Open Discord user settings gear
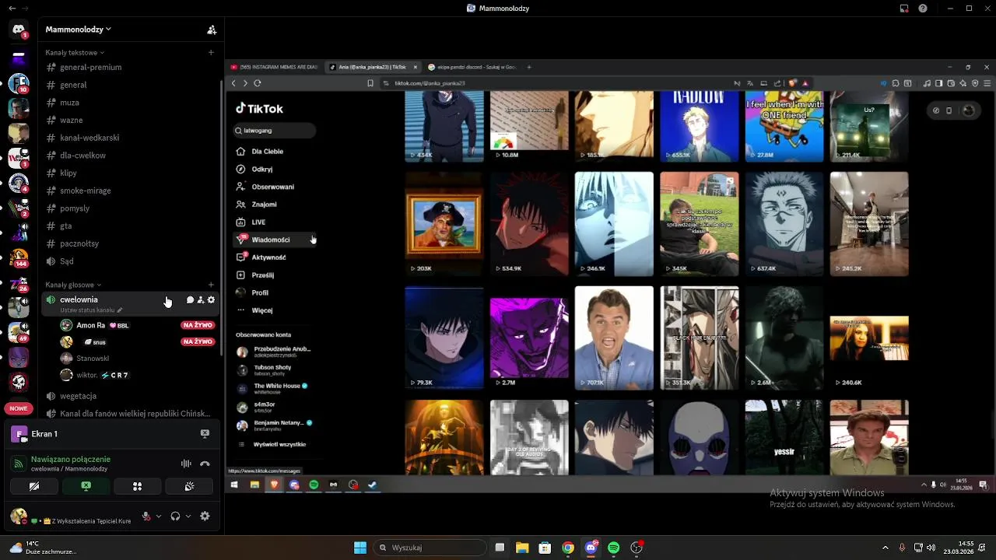This screenshot has width=996, height=560. click(205, 516)
